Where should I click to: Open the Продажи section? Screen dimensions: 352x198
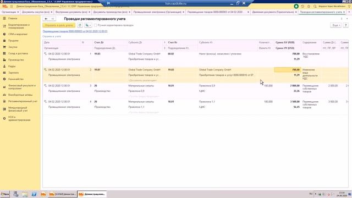[x=13, y=41]
